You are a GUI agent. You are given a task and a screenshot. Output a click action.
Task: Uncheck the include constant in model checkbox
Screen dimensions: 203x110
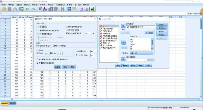click(38, 63)
